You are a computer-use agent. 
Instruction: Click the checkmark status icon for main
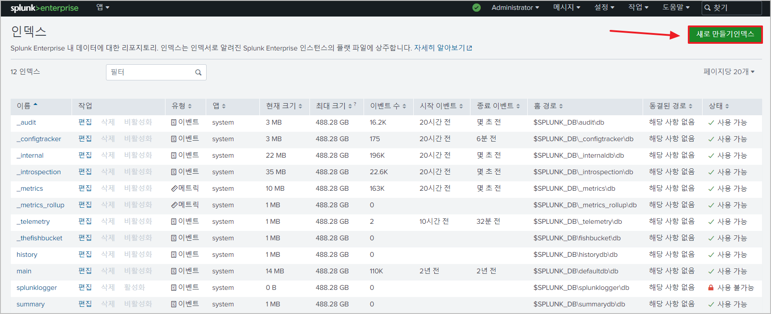point(711,272)
